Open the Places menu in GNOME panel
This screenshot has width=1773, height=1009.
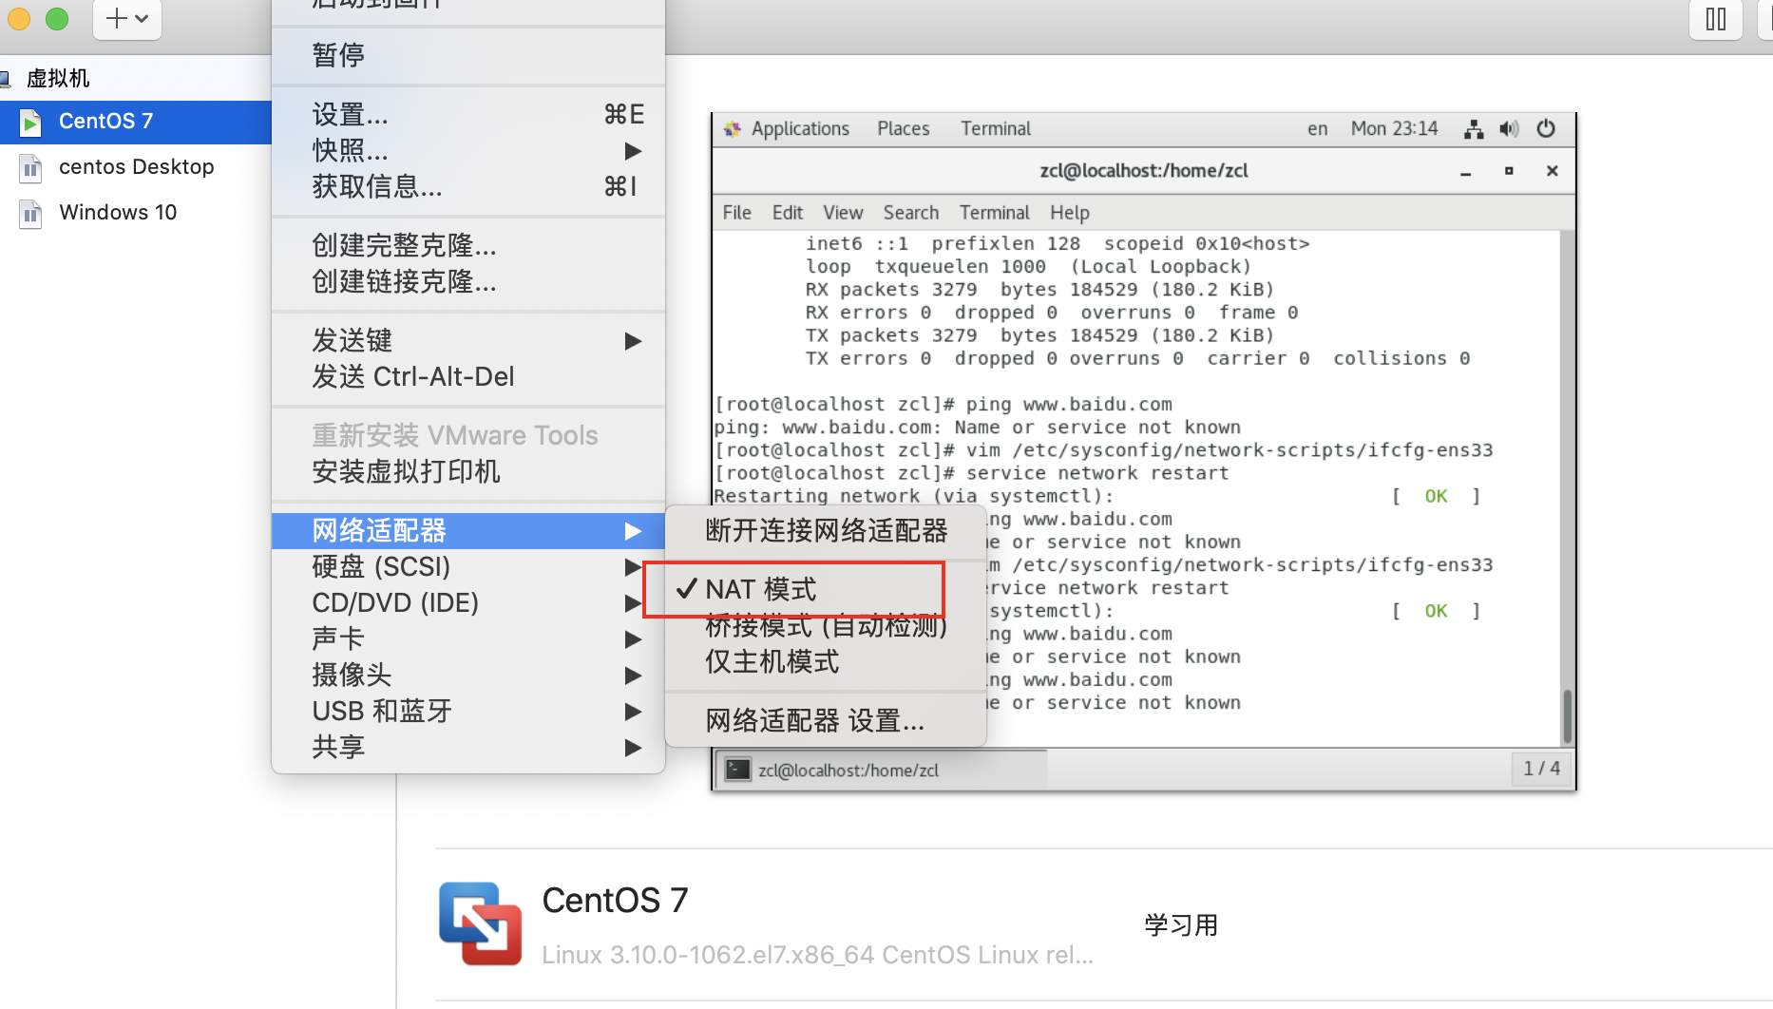point(904,128)
